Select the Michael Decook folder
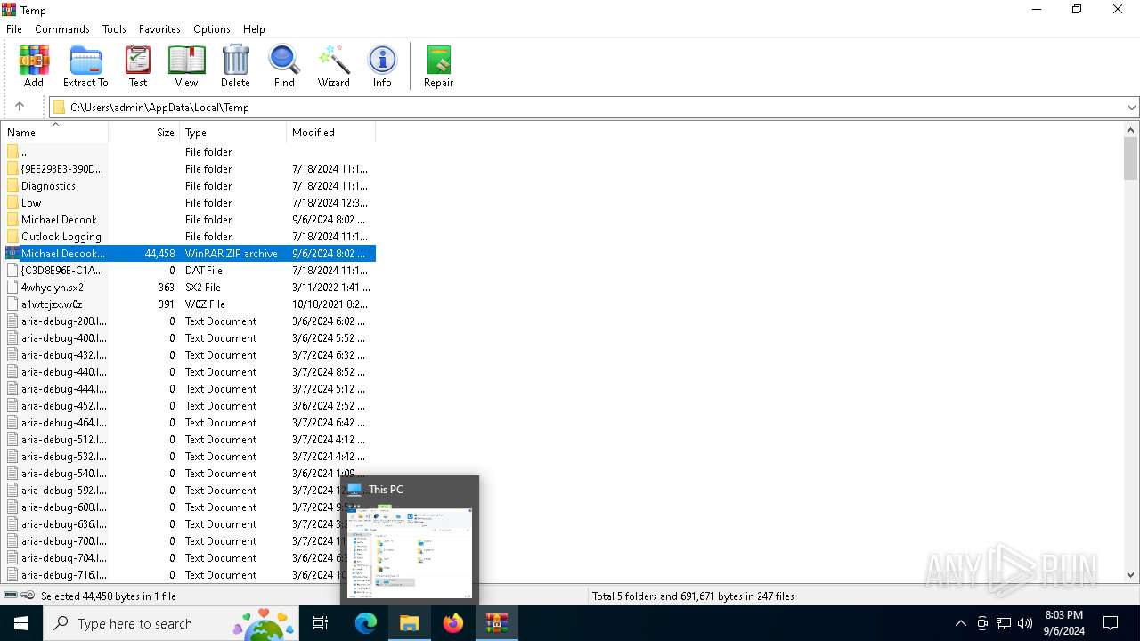The width and height of the screenshot is (1140, 641). 189,220
